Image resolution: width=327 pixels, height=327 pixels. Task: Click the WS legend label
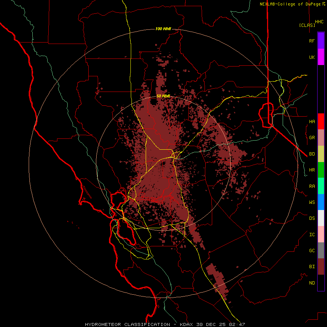tap(312, 202)
